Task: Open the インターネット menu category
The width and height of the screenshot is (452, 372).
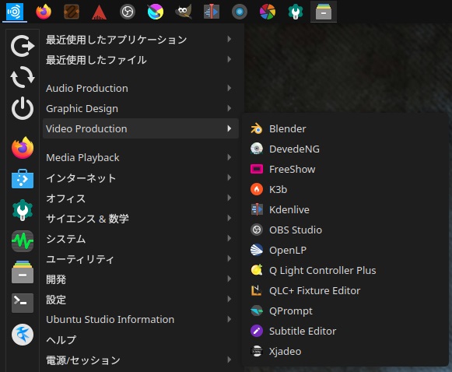Action: coord(141,178)
